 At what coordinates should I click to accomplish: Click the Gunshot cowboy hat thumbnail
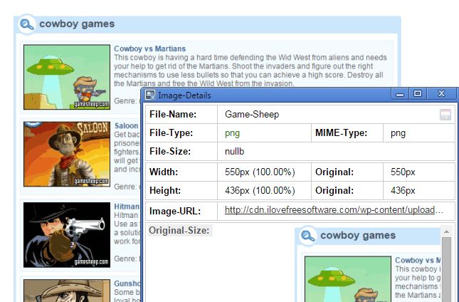[x=67, y=291]
